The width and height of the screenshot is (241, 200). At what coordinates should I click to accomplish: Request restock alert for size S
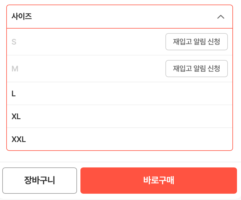[x=196, y=42]
